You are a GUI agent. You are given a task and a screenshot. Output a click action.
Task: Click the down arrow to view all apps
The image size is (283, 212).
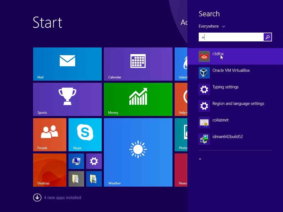[37, 197]
